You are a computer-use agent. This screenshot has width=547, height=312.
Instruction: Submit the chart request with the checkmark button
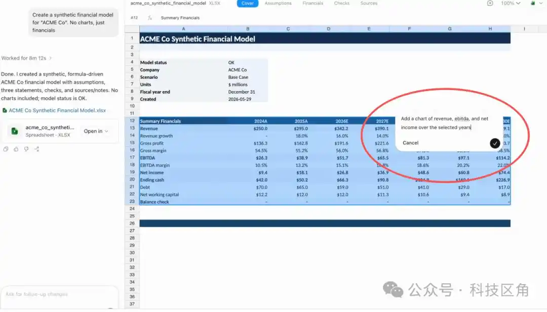[495, 143]
